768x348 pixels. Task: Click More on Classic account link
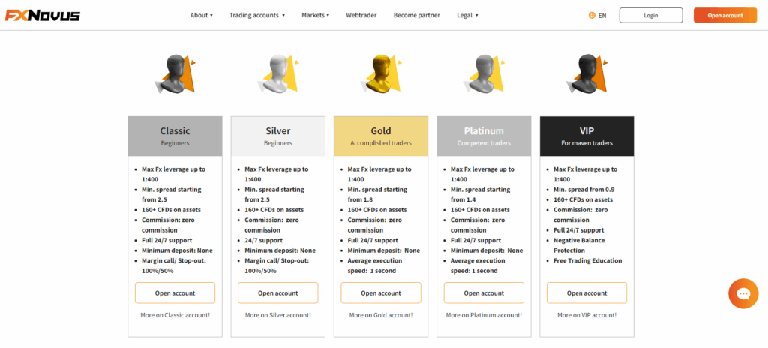tap(175, 315)
